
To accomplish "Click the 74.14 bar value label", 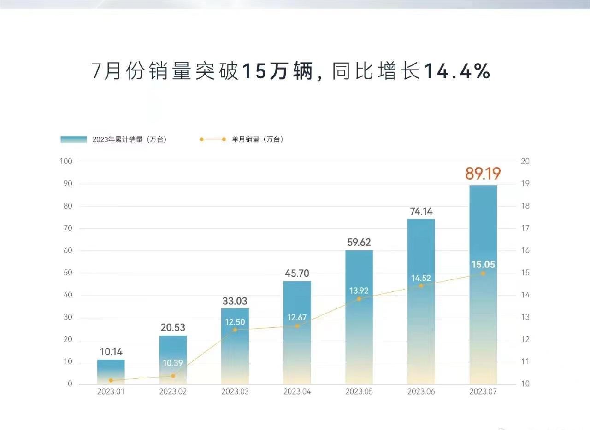I will 421,211.
